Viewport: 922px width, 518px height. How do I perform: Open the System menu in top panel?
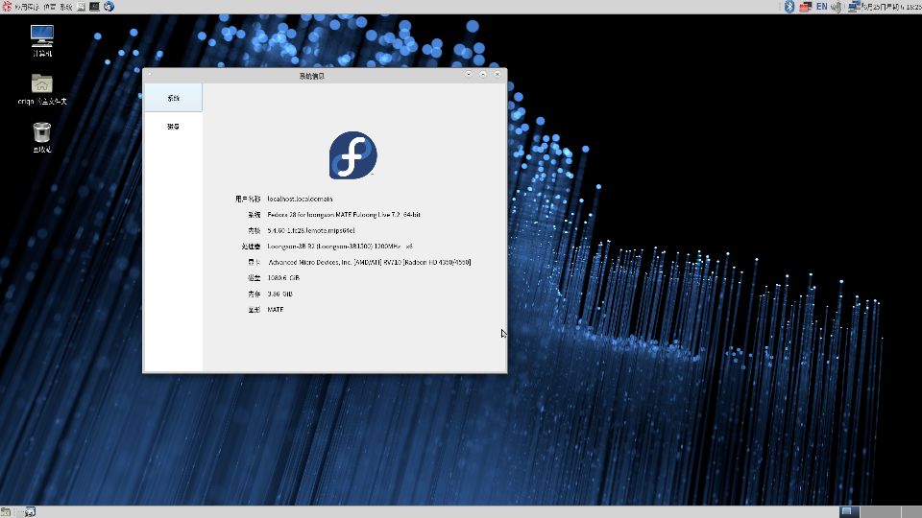coord(66,7)
